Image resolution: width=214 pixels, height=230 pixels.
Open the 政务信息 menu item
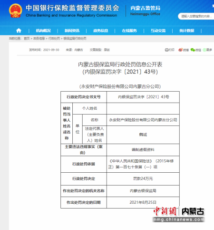pyautogui.click(x=101, y=31)
